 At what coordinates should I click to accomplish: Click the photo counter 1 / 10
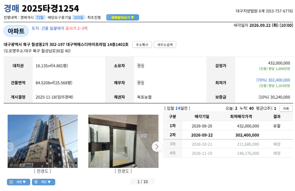143,181
